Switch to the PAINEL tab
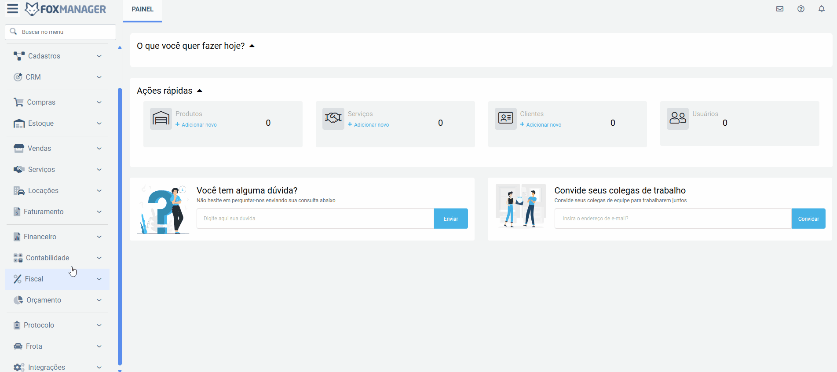The width and height of the screenshot is (837, 372). [143, 9]
